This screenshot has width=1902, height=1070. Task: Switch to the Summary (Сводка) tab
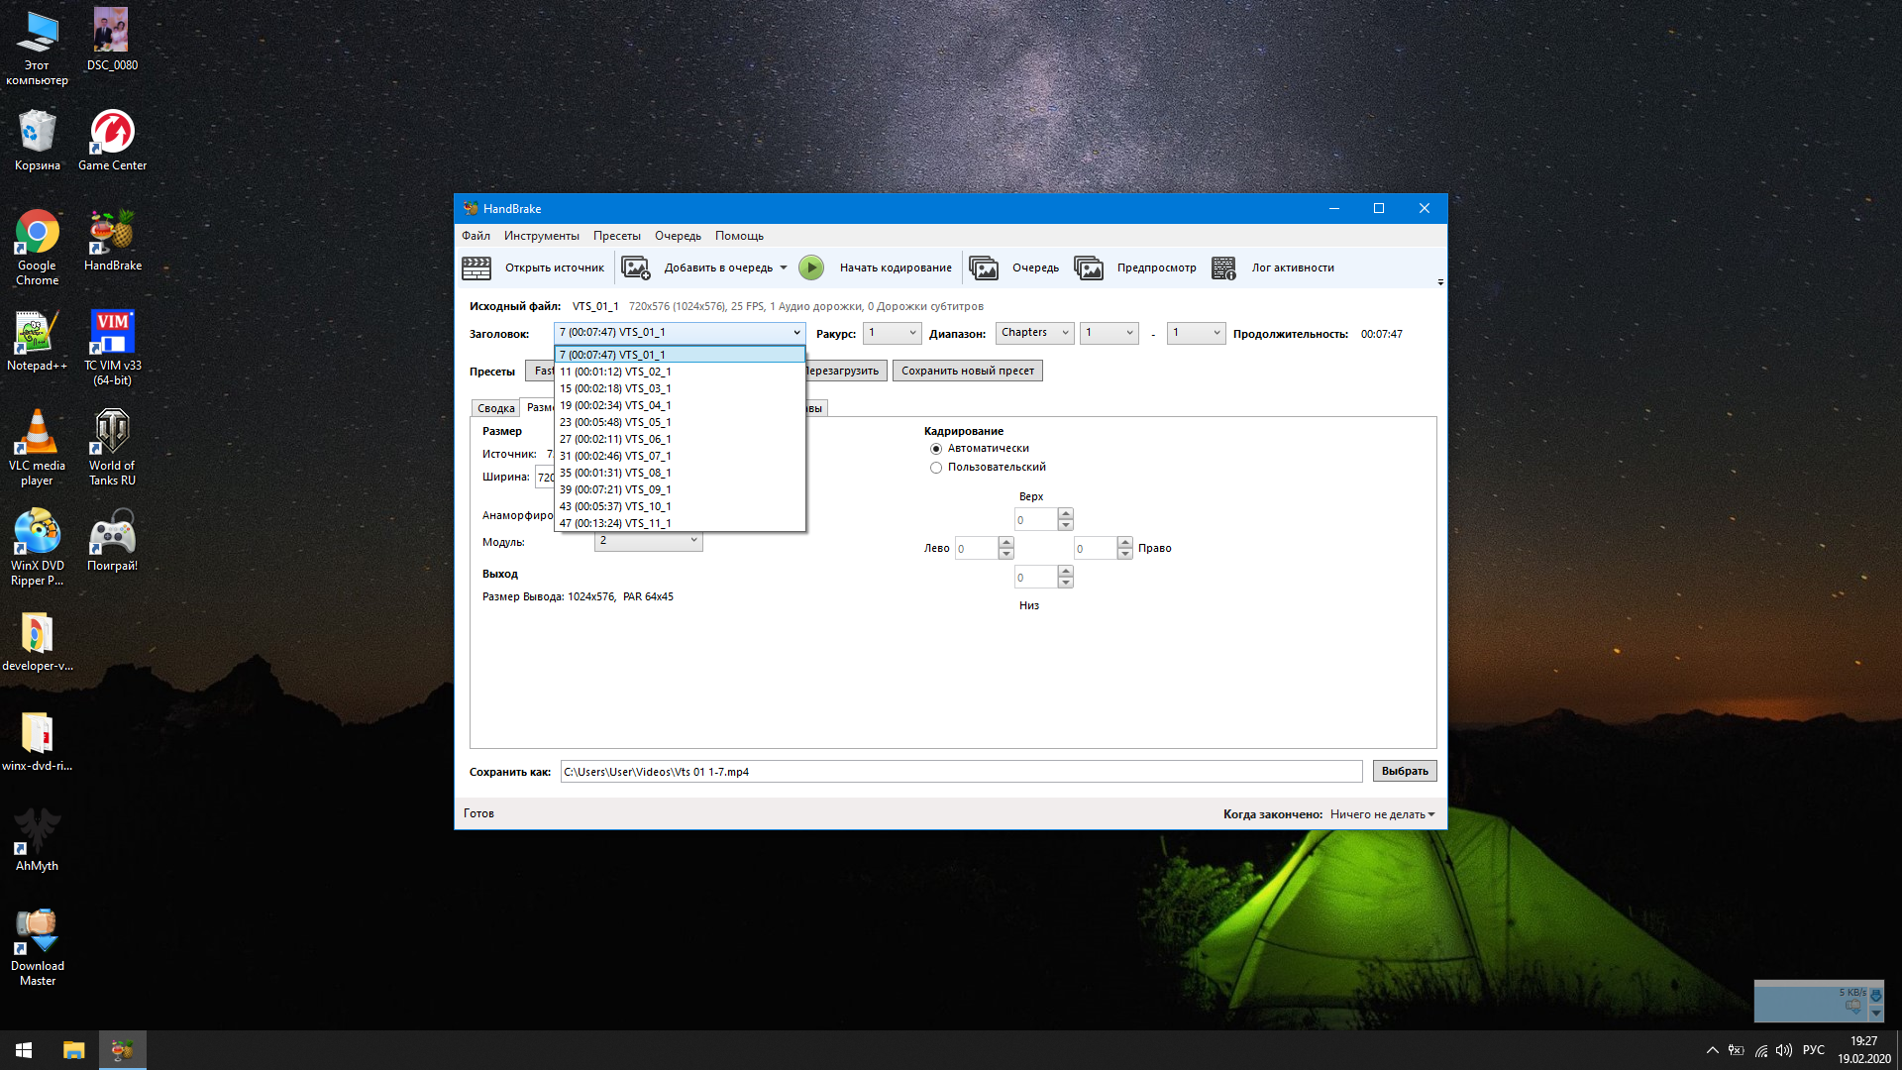tap(495, 408)
